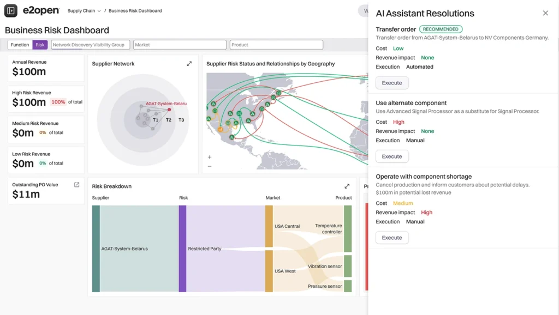Click the Market filter field

pos(180,45)
